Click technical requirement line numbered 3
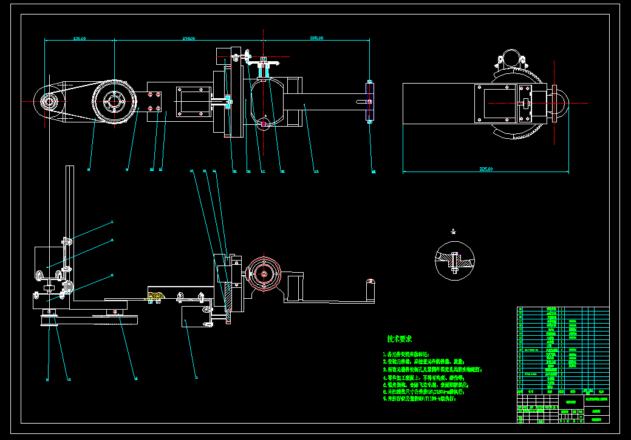631x440 pixels. [432, 369]
